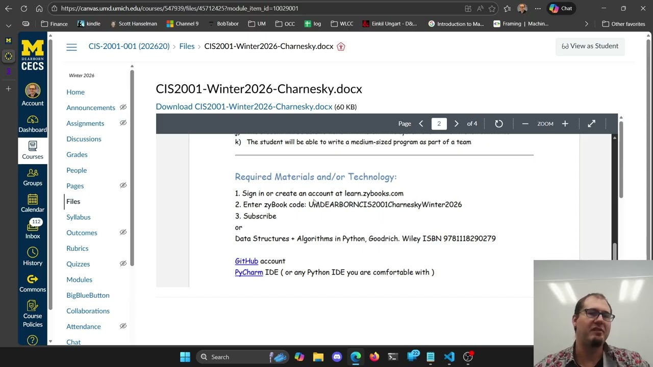
Task: Open the Canvas Account menu
Action: [33, 95]
